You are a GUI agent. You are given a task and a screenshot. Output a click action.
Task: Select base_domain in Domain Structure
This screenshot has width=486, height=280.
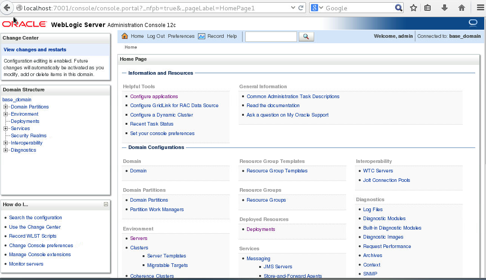tap(17, 99)
